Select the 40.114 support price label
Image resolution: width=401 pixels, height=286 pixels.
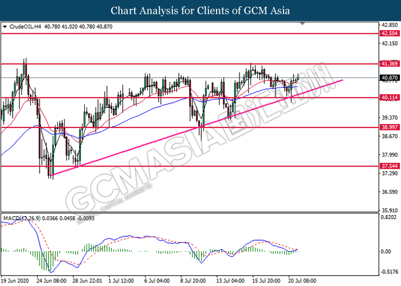tap(390, 98)
